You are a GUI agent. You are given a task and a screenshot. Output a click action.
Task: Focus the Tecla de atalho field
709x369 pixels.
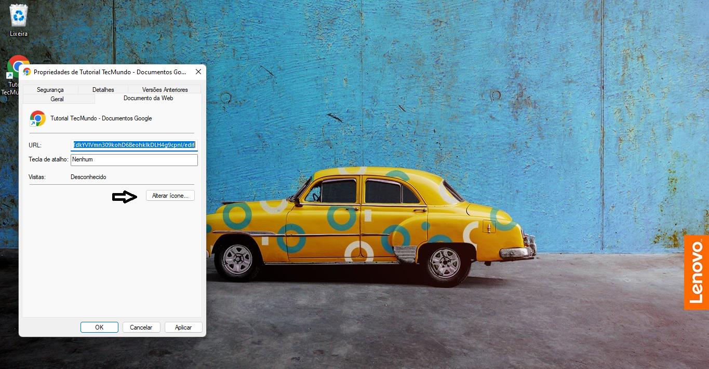click(134, 160)
